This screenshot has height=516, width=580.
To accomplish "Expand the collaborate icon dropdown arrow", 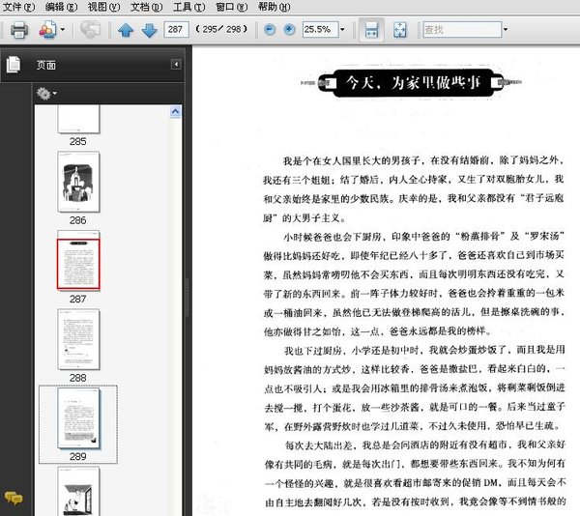I will (63, 30).
